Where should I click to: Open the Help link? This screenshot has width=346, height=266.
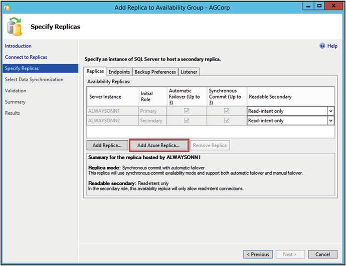[332, 46]
